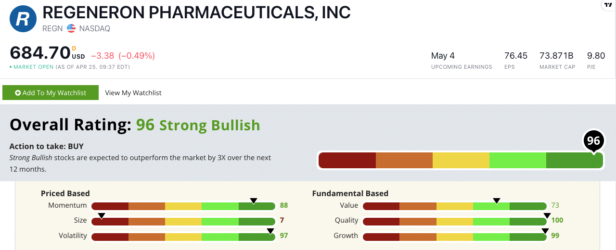This screenshot has width=616, height=250.
Task: Open the View My Watchlist link
Action: pyautogui.click(x=133, y=93)
